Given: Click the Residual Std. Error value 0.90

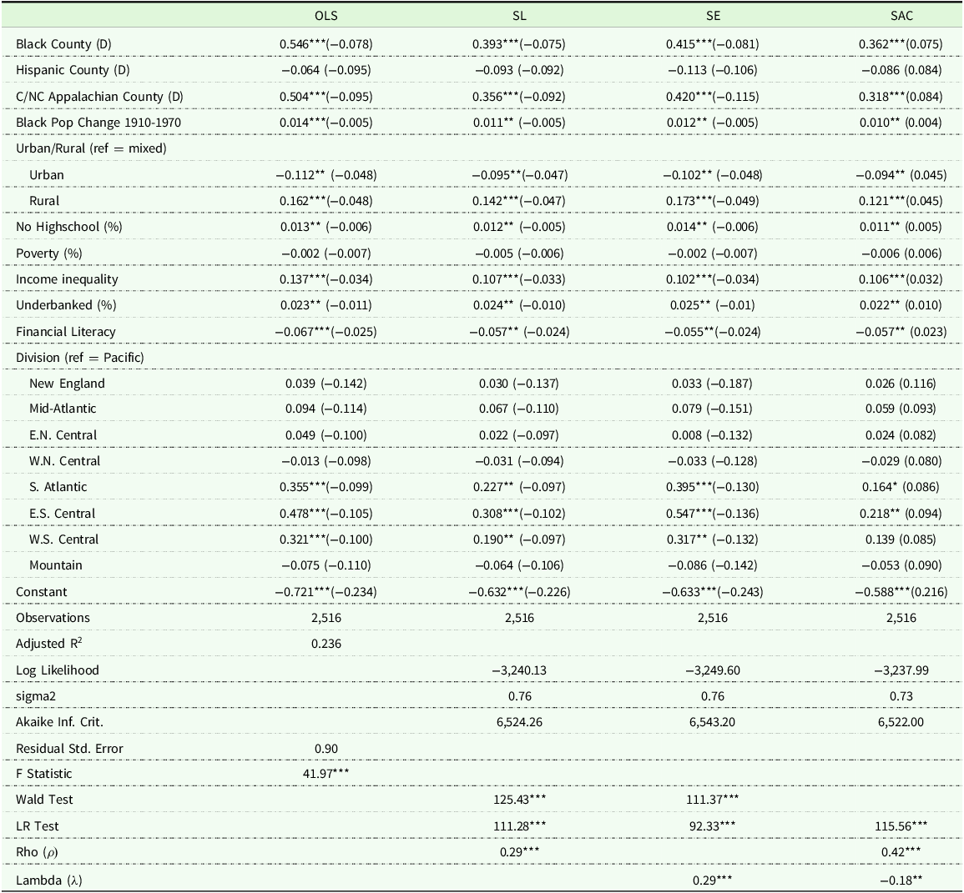Looking at the screenshot, I should pyautogui.click(x=326, y=749).
